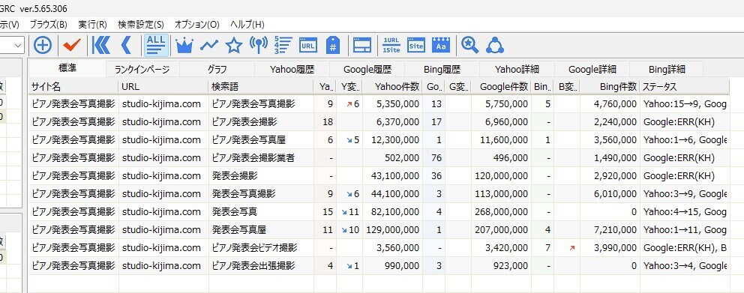The image size is (744, 293).
Task: Click the magnifier search icon
Action: click(x=469, y=46)
